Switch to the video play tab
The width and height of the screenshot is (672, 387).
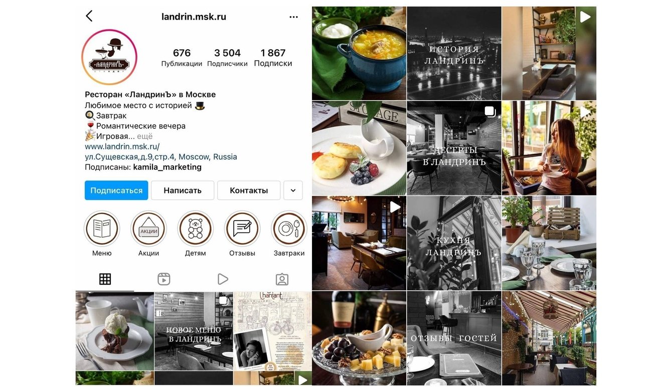[223, 279]
